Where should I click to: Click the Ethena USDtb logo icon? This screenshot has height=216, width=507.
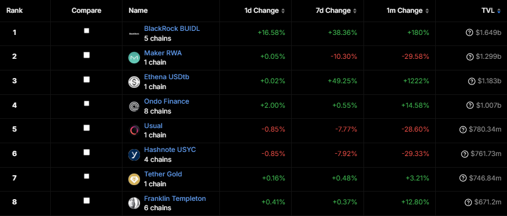[x=134, y=82]
